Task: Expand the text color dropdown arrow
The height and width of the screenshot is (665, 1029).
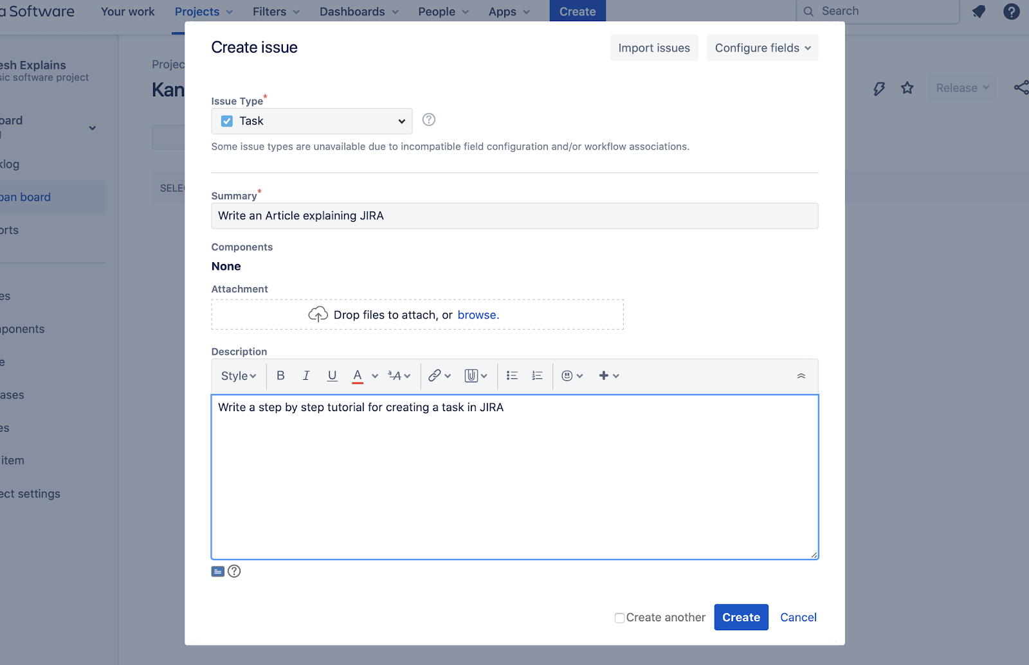Action: point(375,377)
